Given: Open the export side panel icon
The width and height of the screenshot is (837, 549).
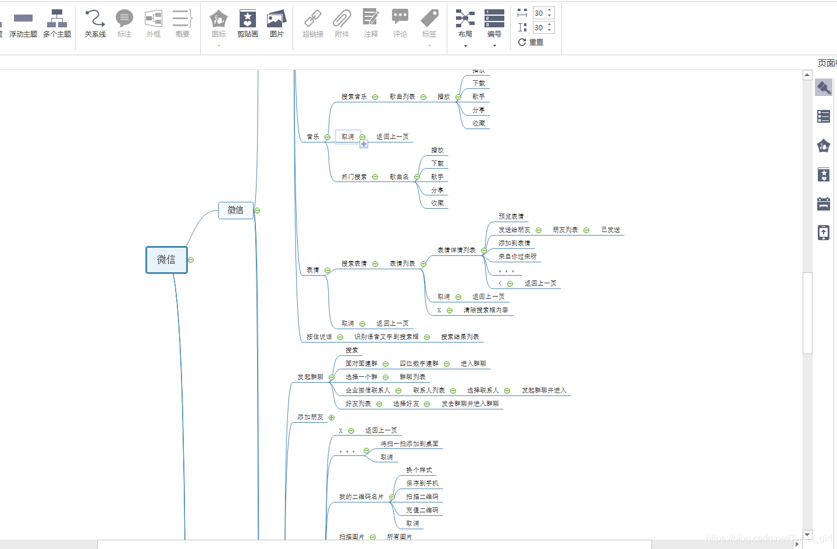Looking at the screenshot, I should click(824, 233).
